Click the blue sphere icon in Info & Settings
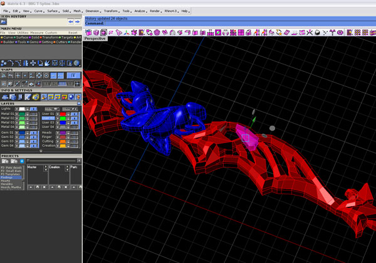 [x=71, y=97]
